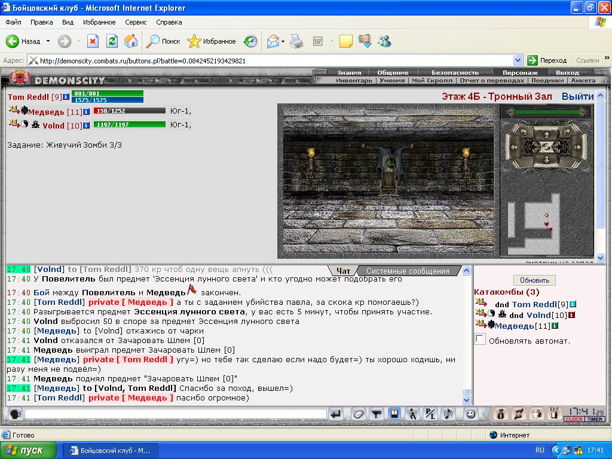Click Выйти link to leave dungeon
The image size is (612, 459).
(578, 96)
